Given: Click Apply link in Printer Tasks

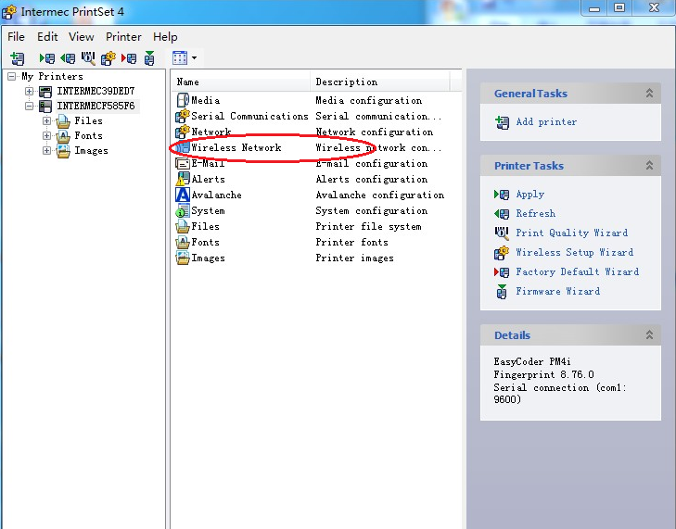Looking at the screenshot, I should [529, 195].
